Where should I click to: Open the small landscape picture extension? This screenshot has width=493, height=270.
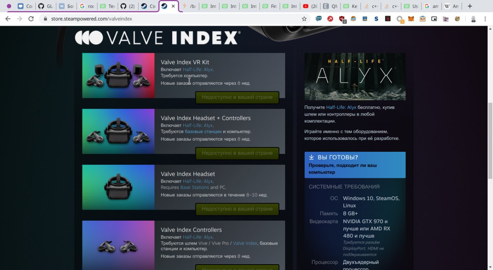pos(365,18)
